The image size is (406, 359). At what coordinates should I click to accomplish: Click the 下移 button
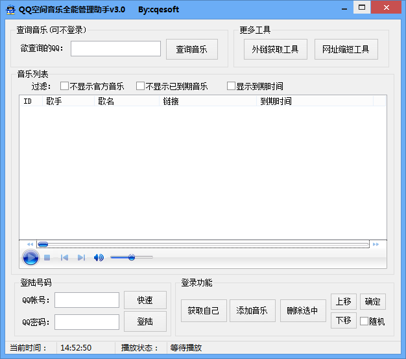tap(344, 321)
